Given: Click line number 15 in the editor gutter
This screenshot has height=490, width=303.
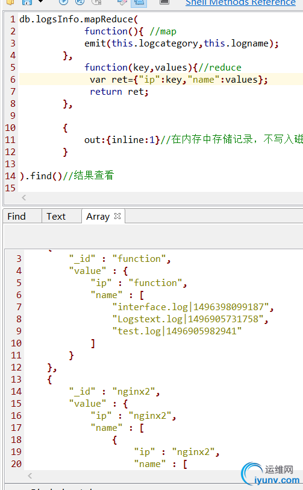Looking at the screenshot, I should click(x=10, y=188).
